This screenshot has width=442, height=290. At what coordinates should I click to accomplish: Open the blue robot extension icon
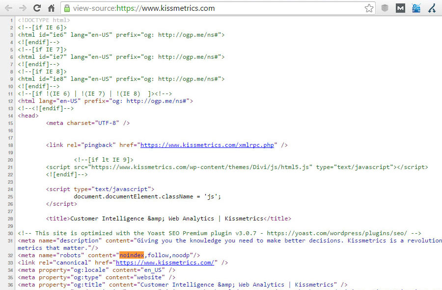coord(416,8)
